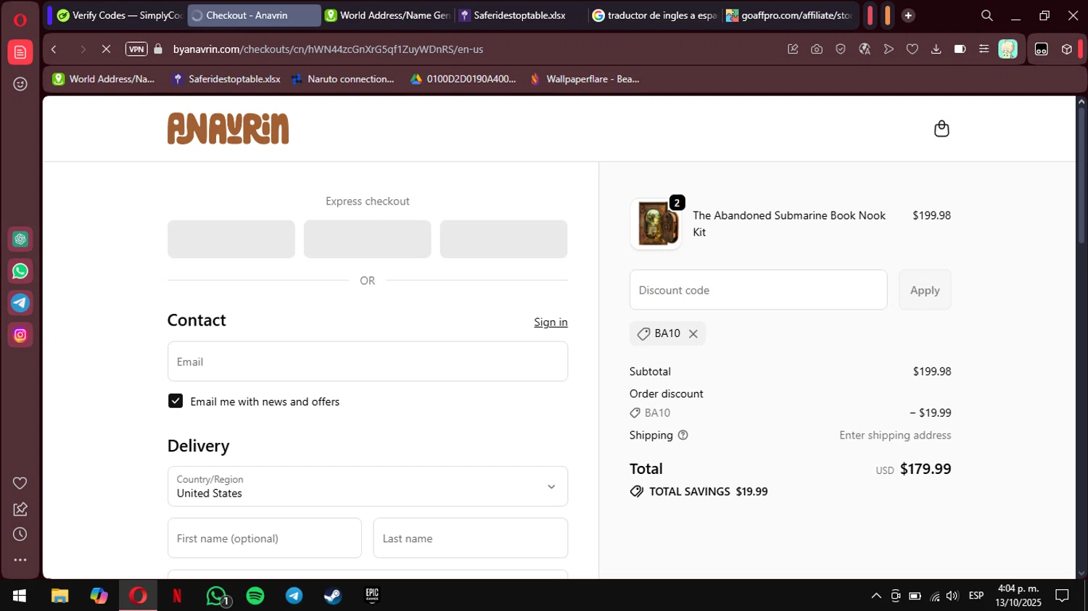Click the first express checkout button

point(231,239)
